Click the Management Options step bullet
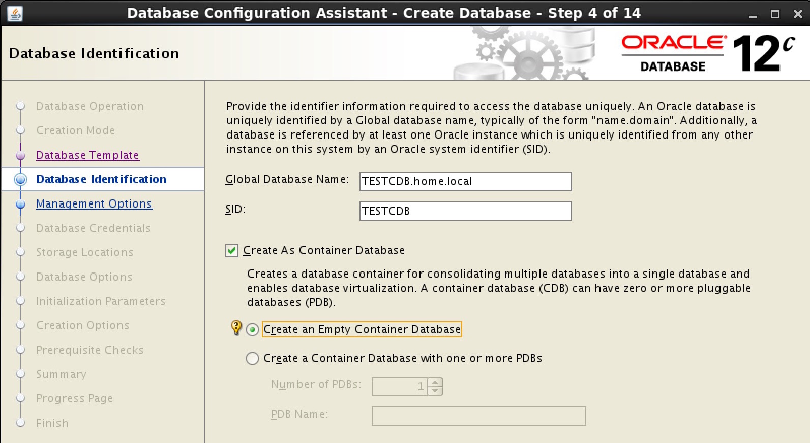The width and height of the screenshot is (810, 443). pos(20,204)
